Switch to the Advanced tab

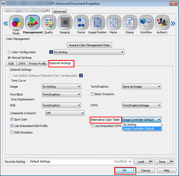[60, 11]
